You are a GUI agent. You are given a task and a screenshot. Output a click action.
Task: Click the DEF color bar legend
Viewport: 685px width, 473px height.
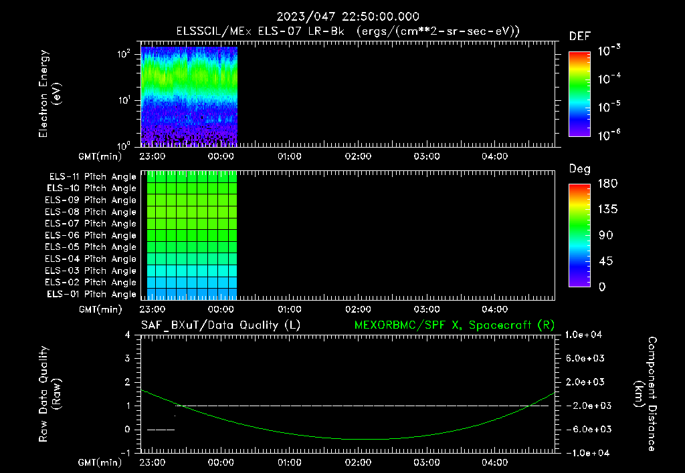(x=579, y=94)
